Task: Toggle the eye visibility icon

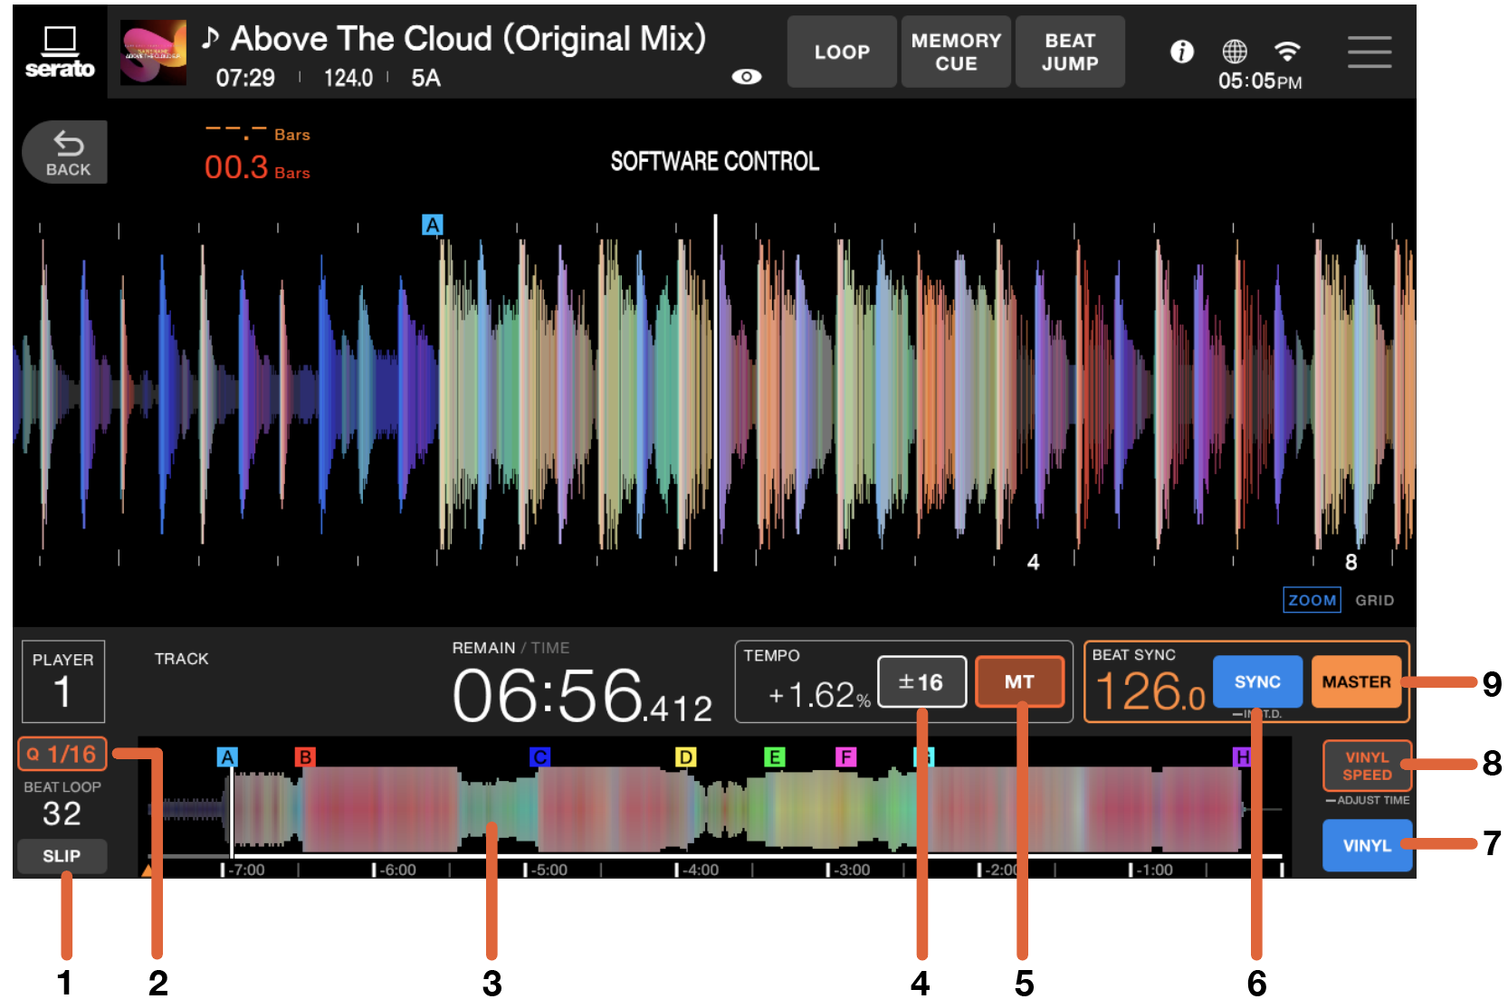Action: point(746,77)
